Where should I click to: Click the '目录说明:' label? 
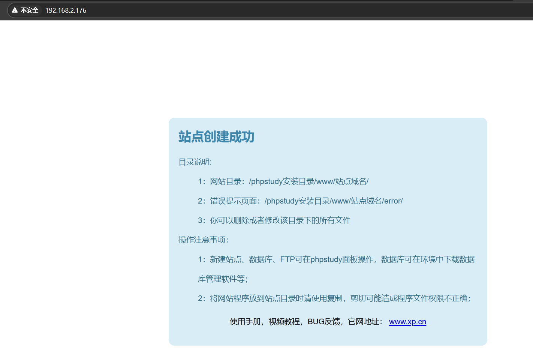coord(195,162)
